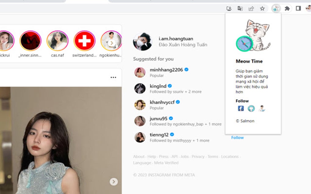Click the i.am.hoangtuan profile name
The width and height of the screenshot is (311, 194).
(x=176, y=38)
